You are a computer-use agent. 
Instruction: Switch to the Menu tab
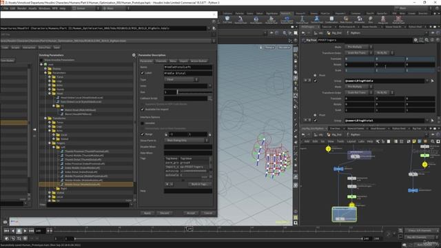pyautogui.click(x=173, y=61)
